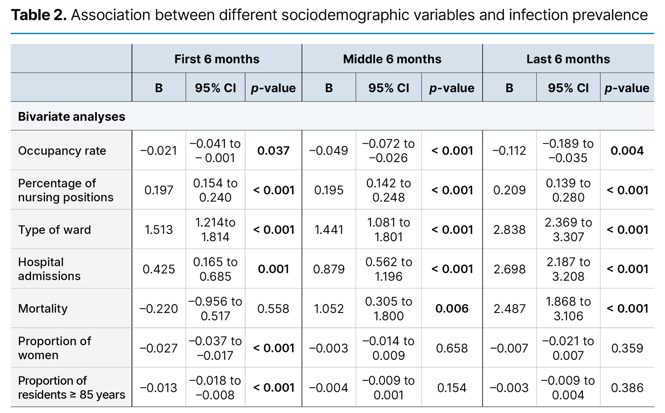Select the Last 6 months column header
Image resolution: width=665 pixels, height=413 pixels.
pyautogui.click(x=568, y=59)
